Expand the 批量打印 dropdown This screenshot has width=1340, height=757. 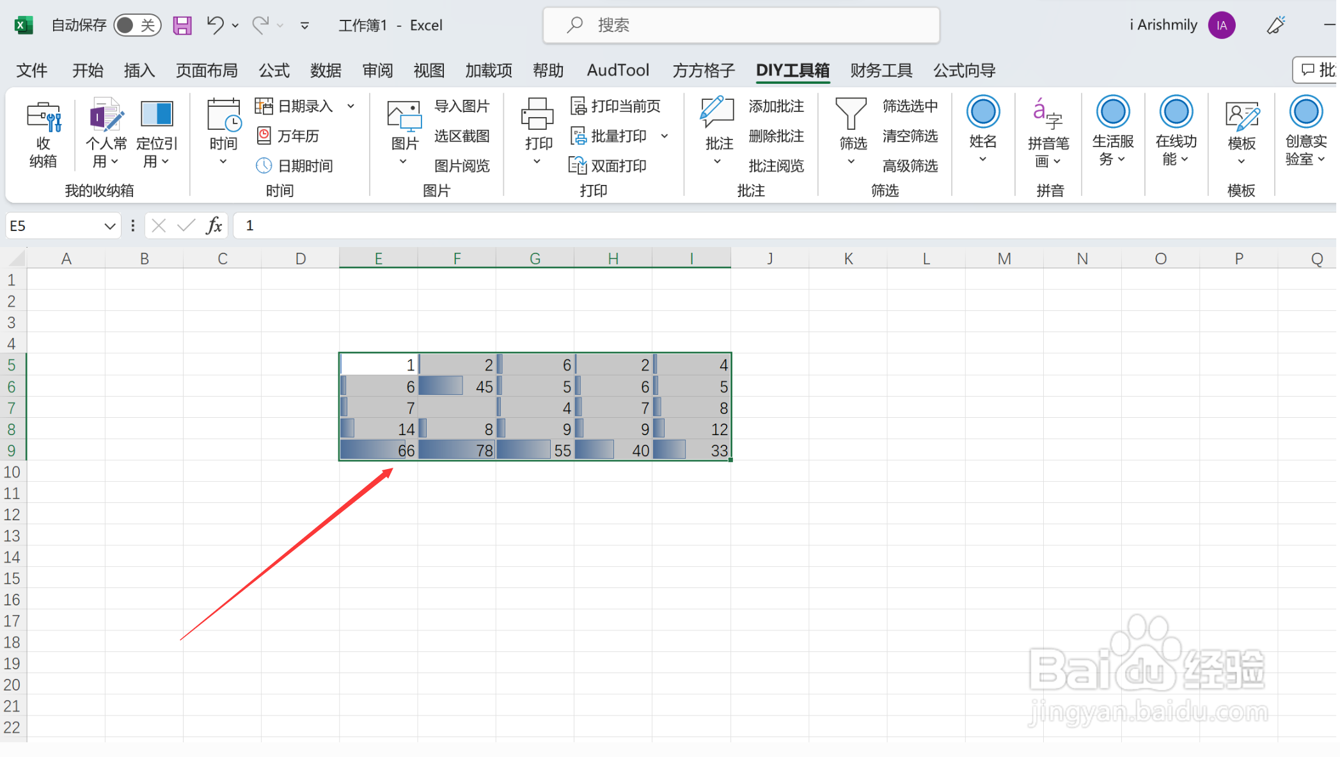665,136
